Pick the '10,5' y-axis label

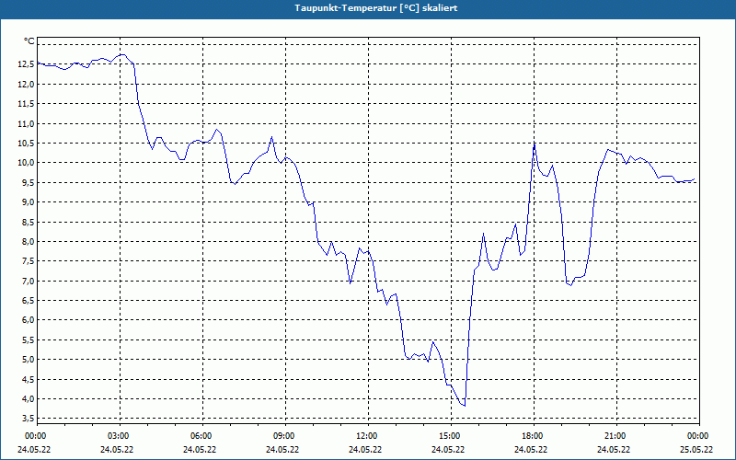coord(26,144)
